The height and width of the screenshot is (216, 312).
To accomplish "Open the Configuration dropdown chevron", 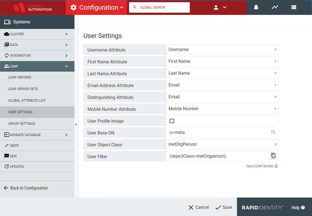I will coord(122,7).
